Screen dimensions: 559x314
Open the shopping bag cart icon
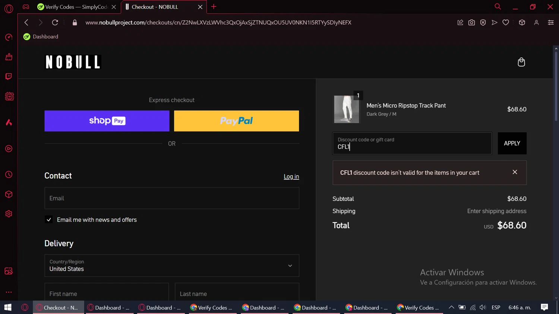pos(521,62)
